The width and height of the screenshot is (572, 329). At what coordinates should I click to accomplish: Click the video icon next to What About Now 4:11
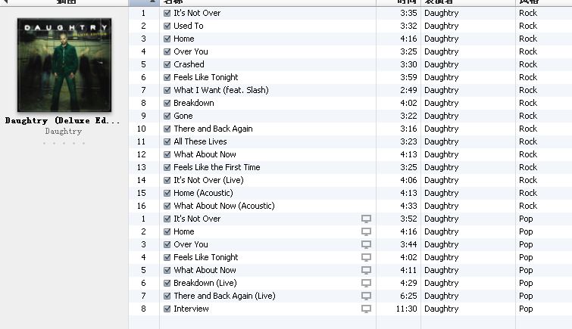click(x=366, y=270)
